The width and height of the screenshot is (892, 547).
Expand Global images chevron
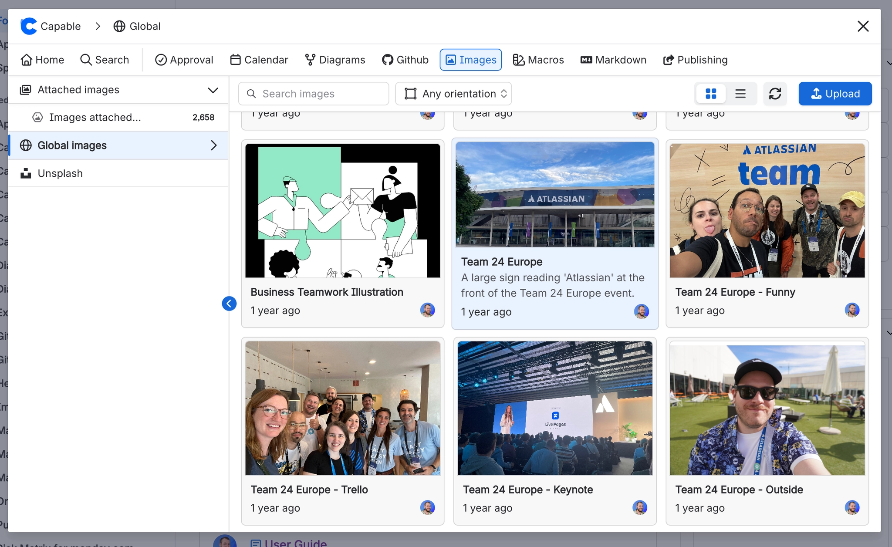click(213, 145)
